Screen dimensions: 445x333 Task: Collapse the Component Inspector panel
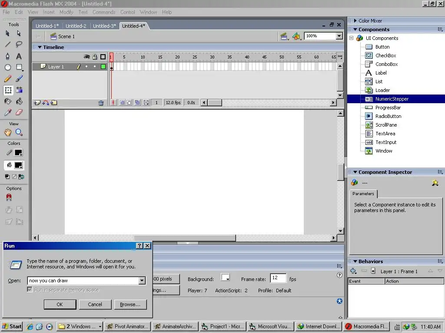355,172
